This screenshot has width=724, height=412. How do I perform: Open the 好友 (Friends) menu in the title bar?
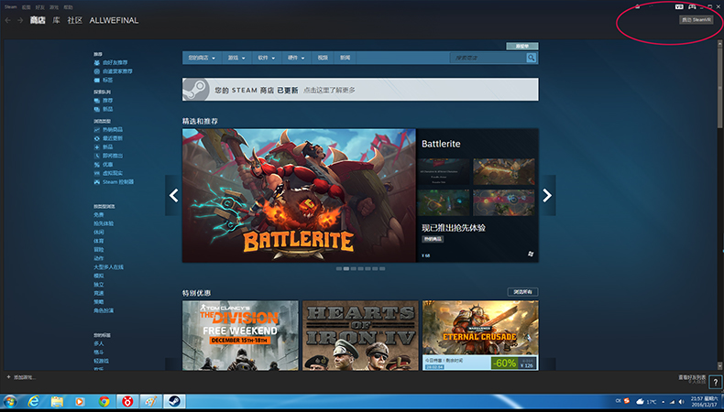40,7
